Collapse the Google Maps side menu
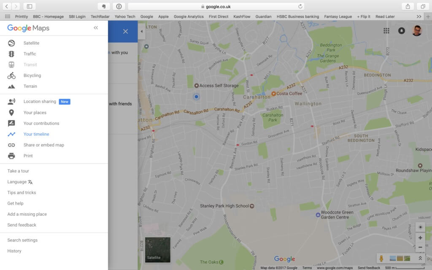432x270 pixels. pos(96,28)
